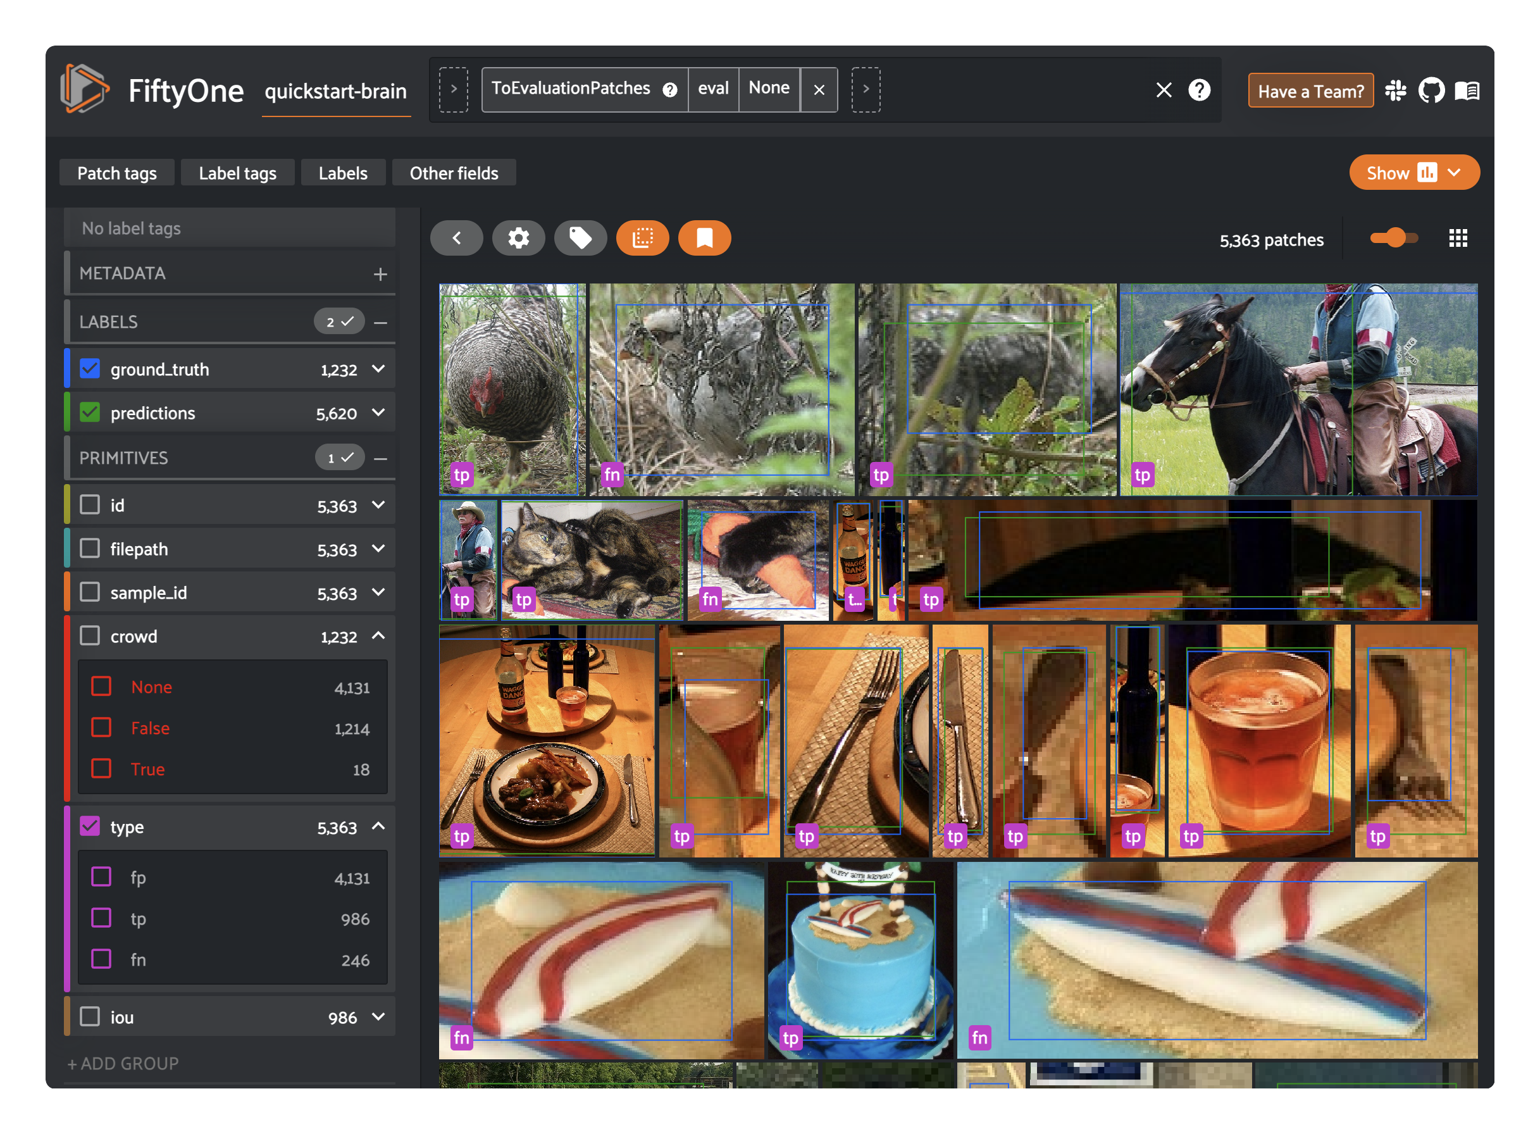This screenshot has height=1134, width=1540.
Task: Clear the 1 selected PRIMITIVES field
Action: pyautogui.click(x=340, y=457)
